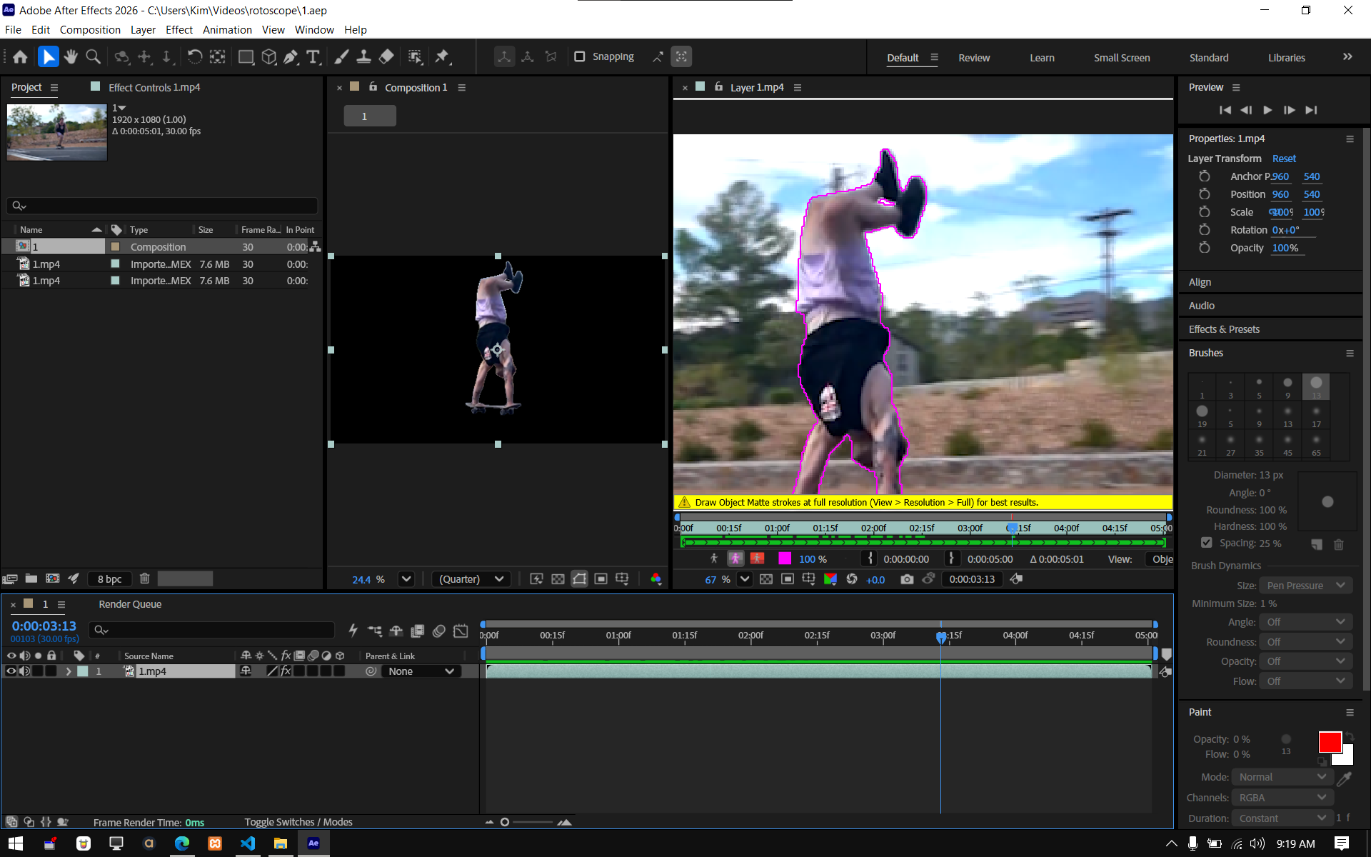The height and width of the screenshot is (857, 1371).
Task: Open the Quarter resolution dropdown
Action: tap(471, 579)
